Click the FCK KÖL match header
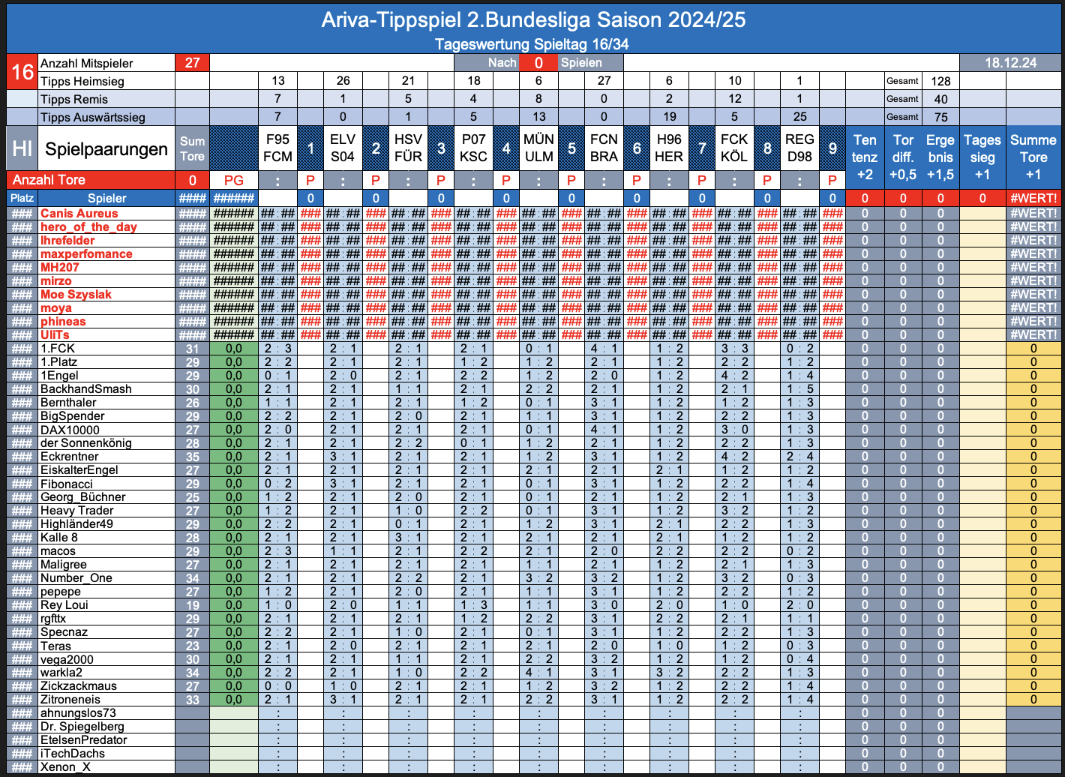The width and height of the screenshot is (1065, 777). click(x=734, y=148)
